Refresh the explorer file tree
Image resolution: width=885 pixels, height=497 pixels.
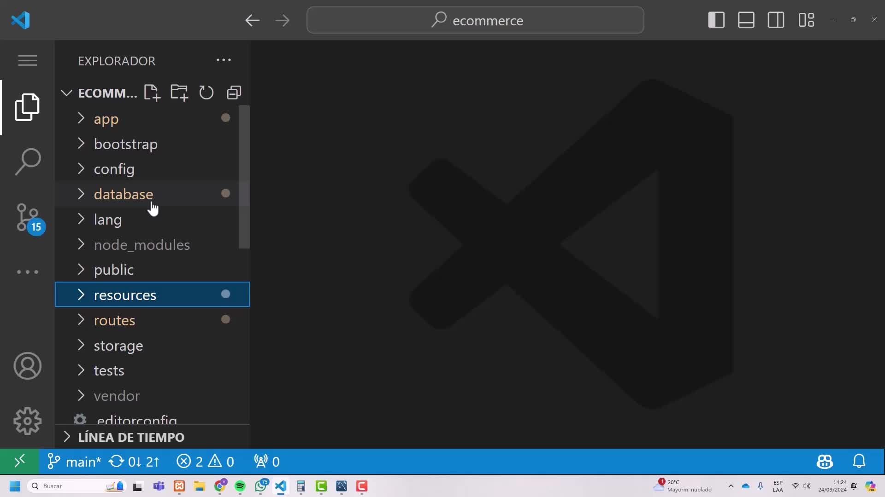206,92
